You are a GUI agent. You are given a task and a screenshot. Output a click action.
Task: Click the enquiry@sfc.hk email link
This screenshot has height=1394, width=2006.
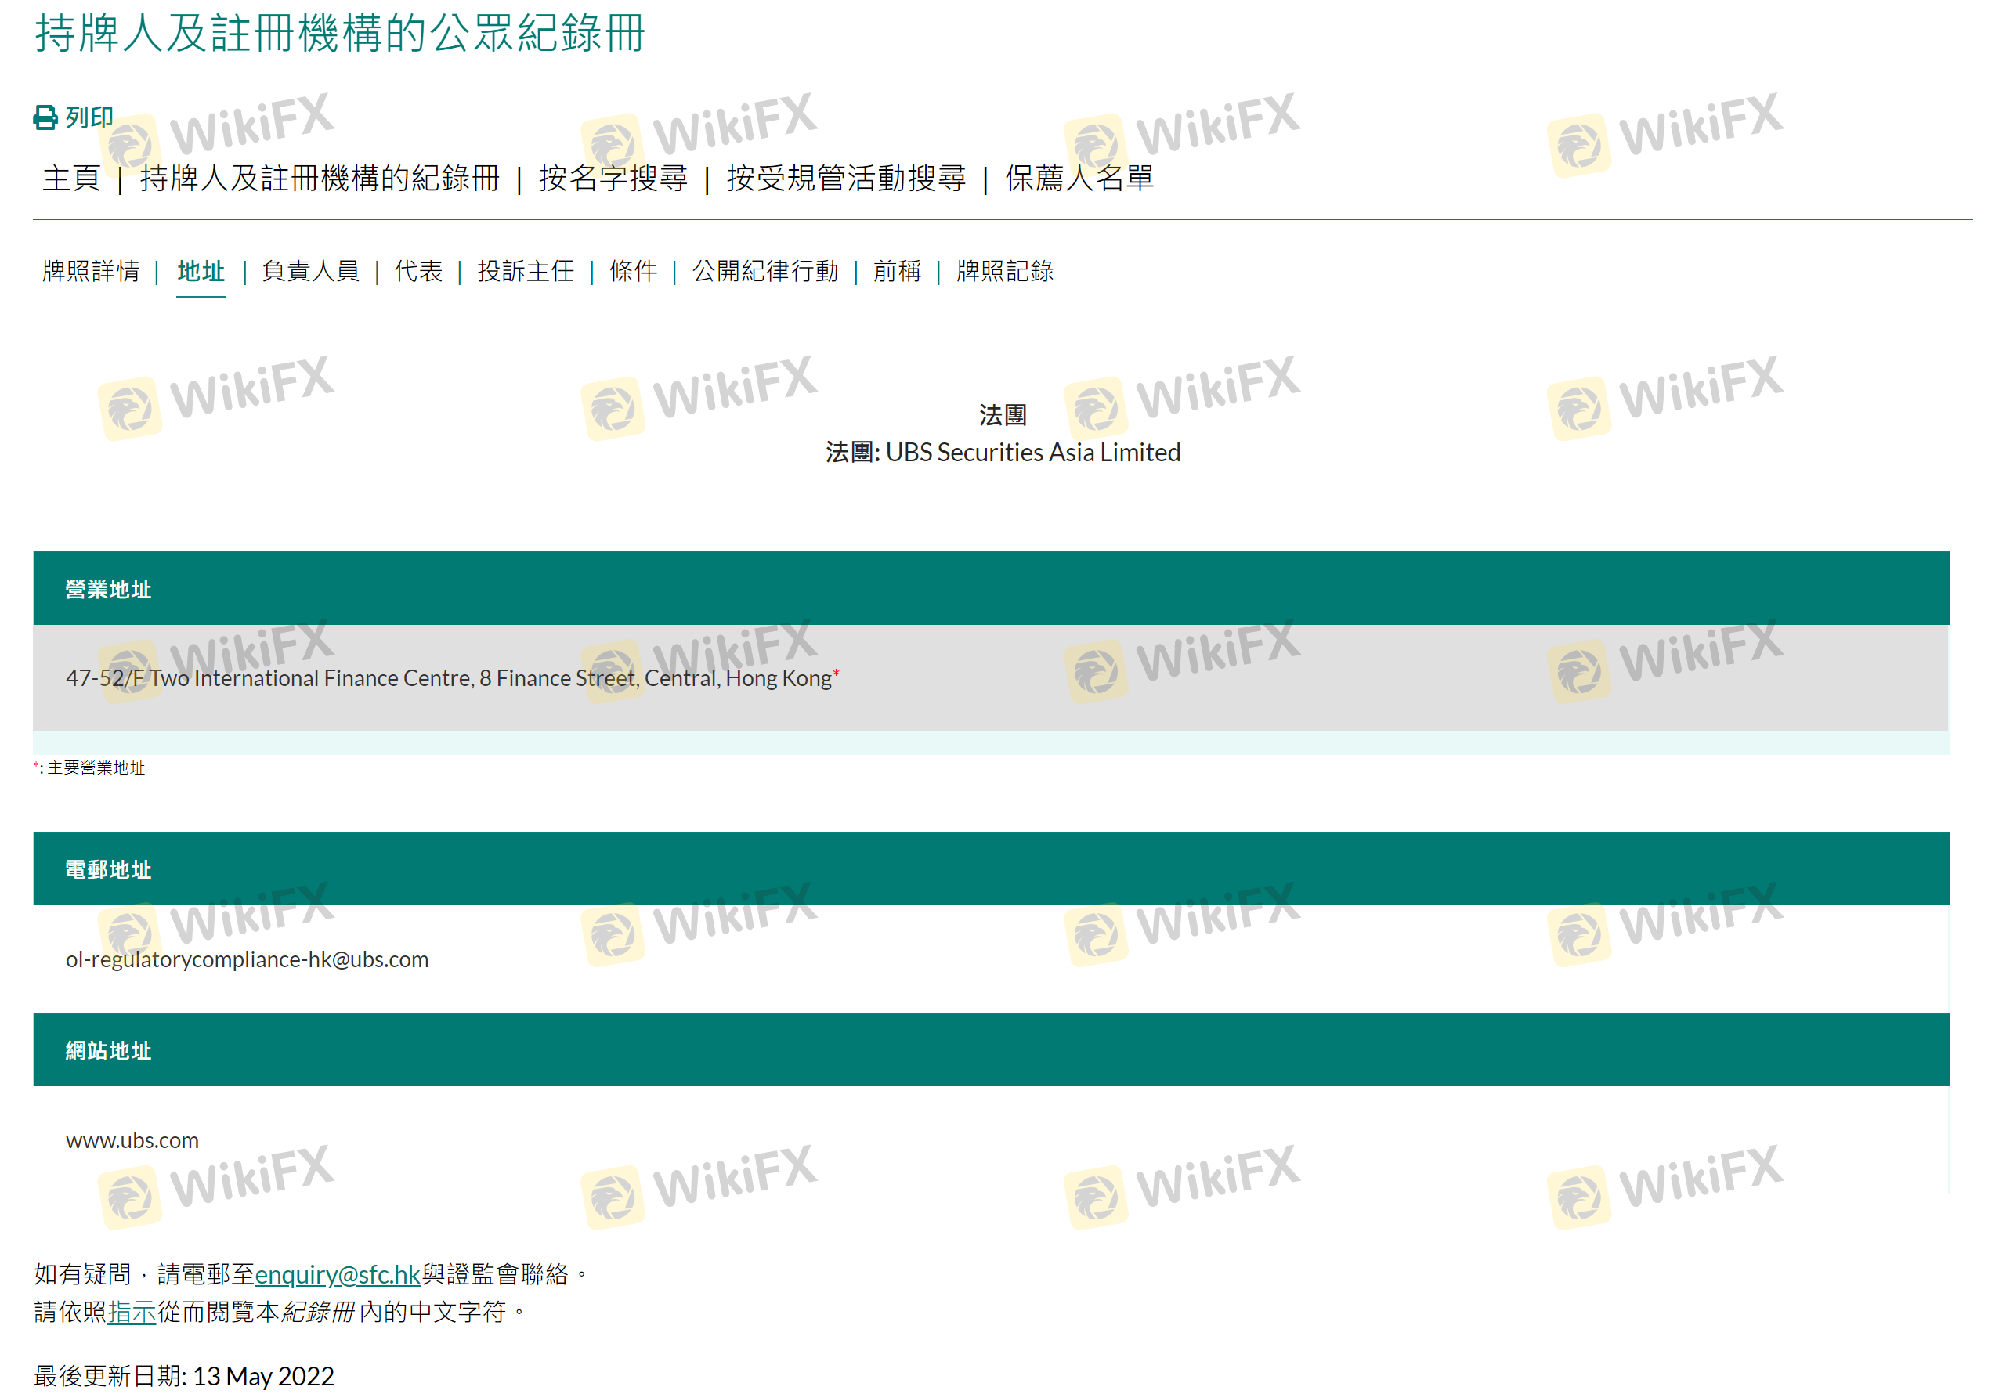click(338, 1274)
